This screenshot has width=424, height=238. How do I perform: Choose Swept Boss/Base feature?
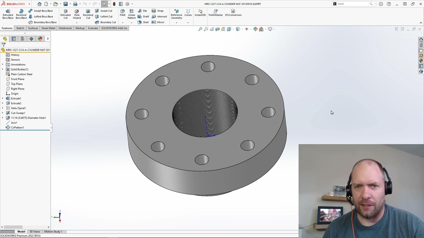[40, 11]
